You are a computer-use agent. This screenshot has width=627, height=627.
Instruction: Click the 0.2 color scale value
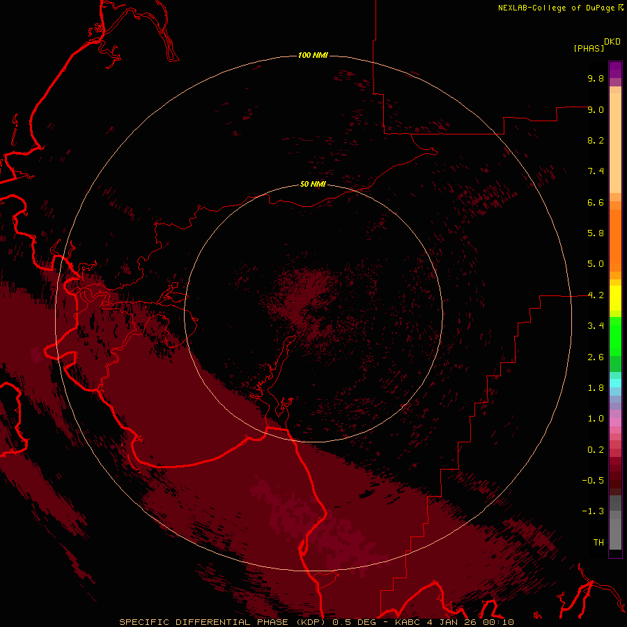(596, 450)
